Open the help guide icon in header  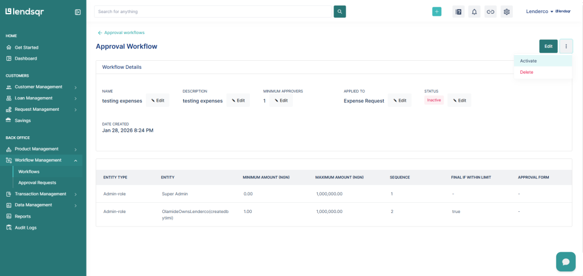pos(458,11)
